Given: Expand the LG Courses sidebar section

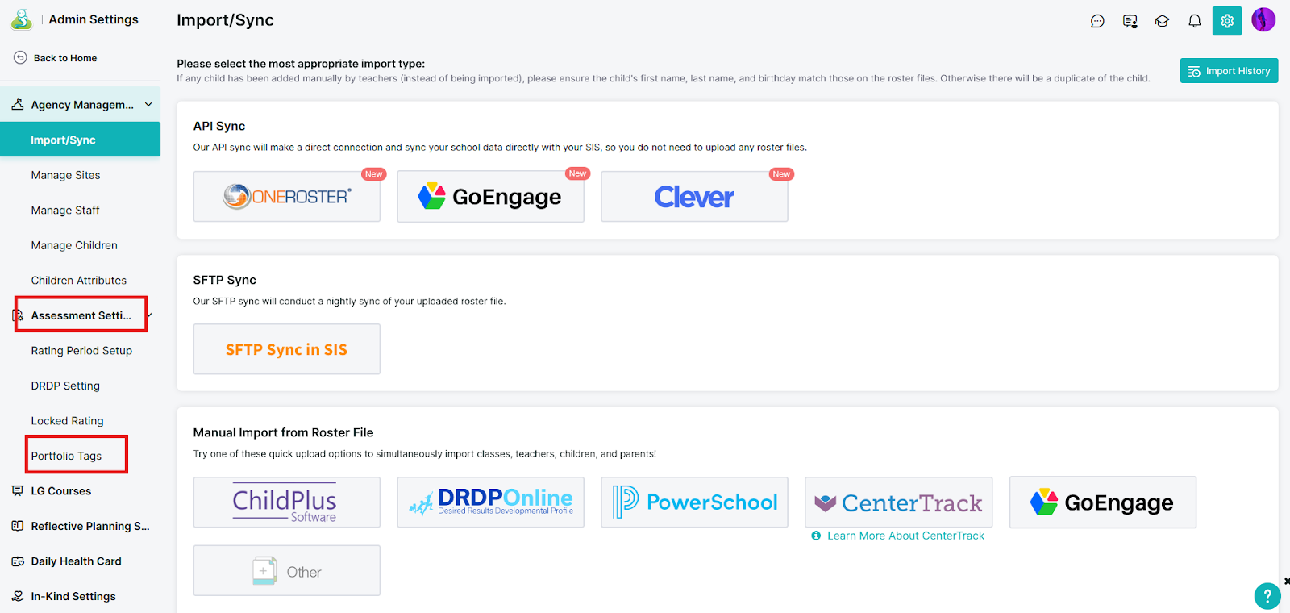Looking at the screenshot, I should tap(60, 491).
